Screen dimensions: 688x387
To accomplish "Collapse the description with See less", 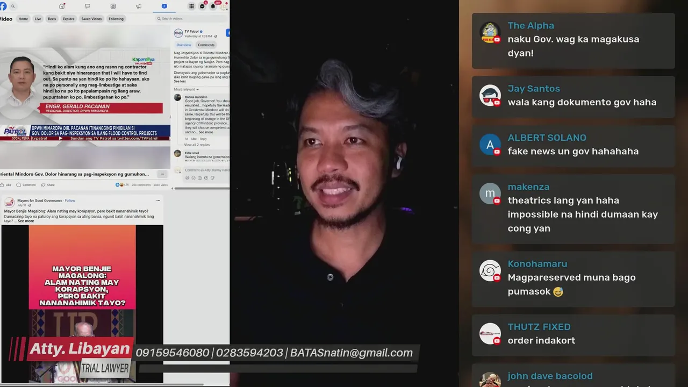I will pos(180,81).
